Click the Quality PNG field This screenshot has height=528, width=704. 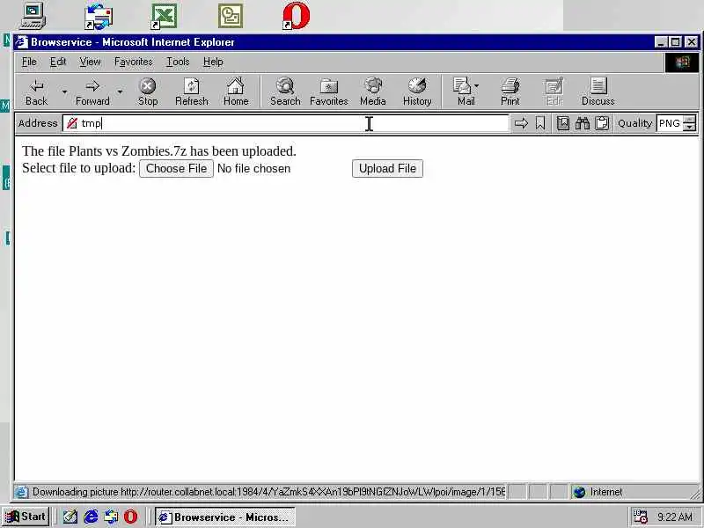670,123
